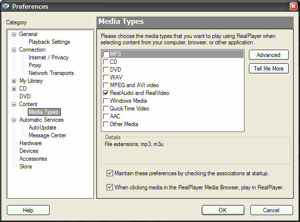This screenshot has height=222, width=300.
Task: Close the Preferences dialog window
Action: [293, 6]
